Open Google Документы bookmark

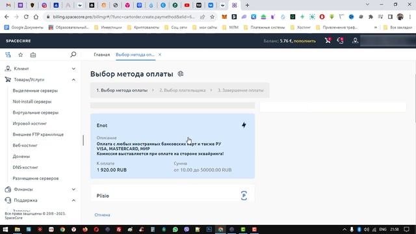24,27
